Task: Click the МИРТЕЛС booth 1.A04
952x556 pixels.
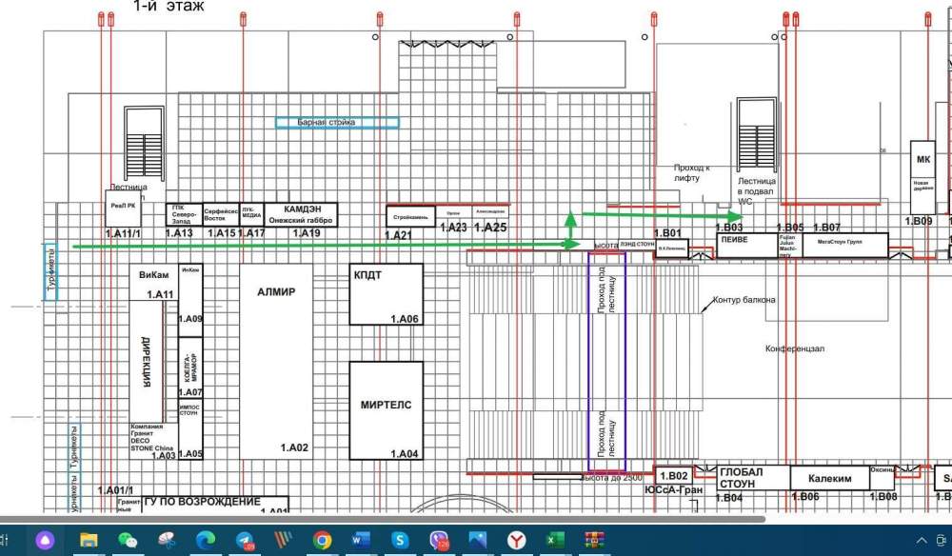Action: pyautogui.click(x=386, y=410)
